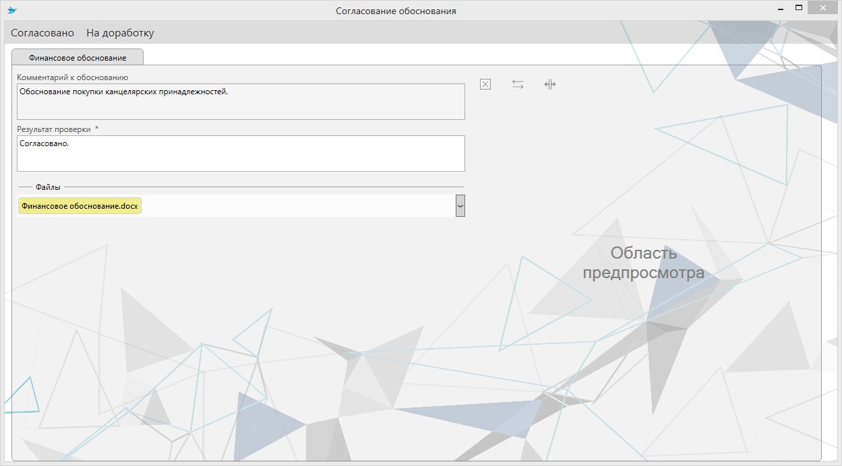Switch to the Финансовое обоснование tab

[78, 57]
